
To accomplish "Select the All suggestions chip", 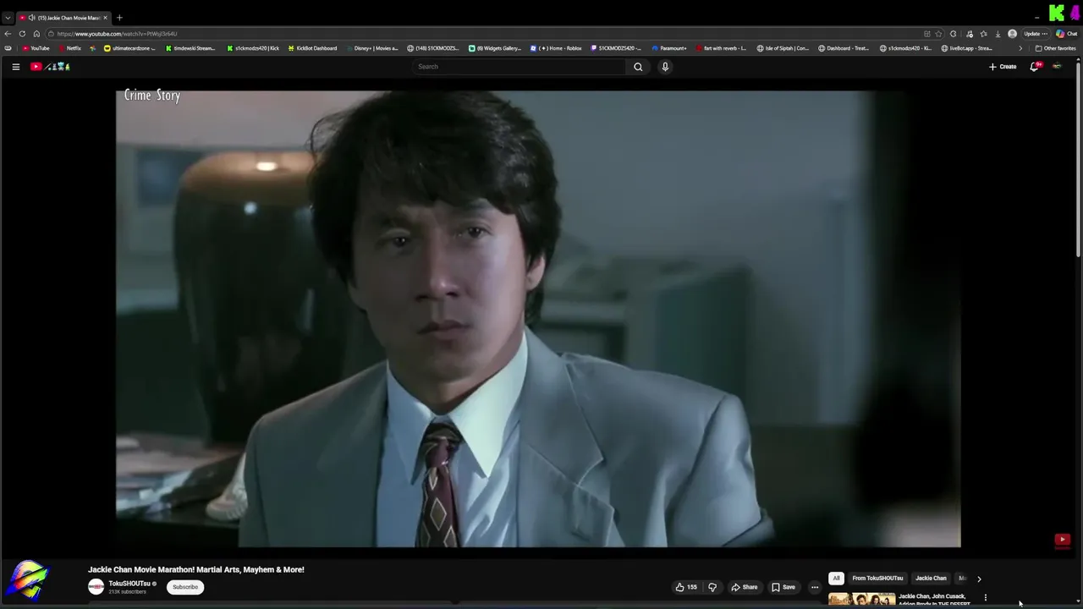I will click(836, 579).
